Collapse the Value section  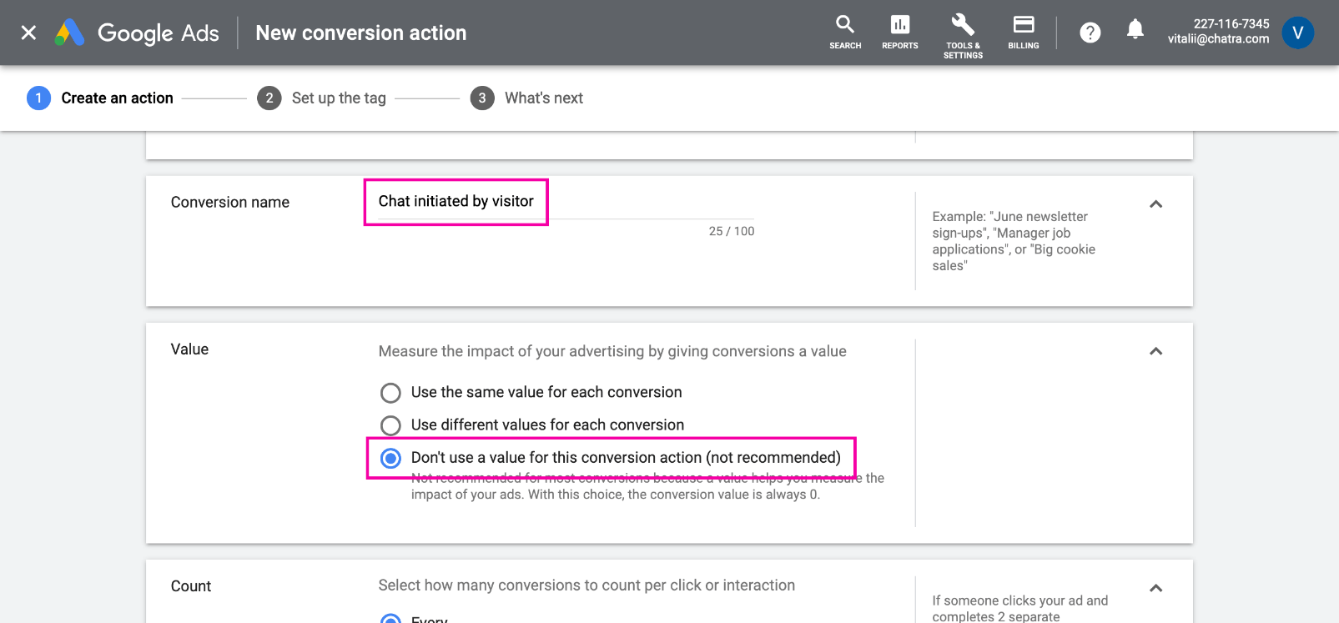(x=1155, y=351)
